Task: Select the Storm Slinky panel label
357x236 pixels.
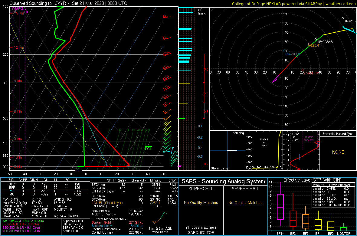Action: click(220, 168)
